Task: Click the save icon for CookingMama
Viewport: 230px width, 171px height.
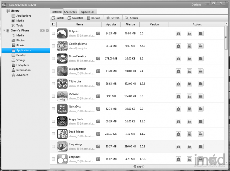Action: (x=189, y=46)
